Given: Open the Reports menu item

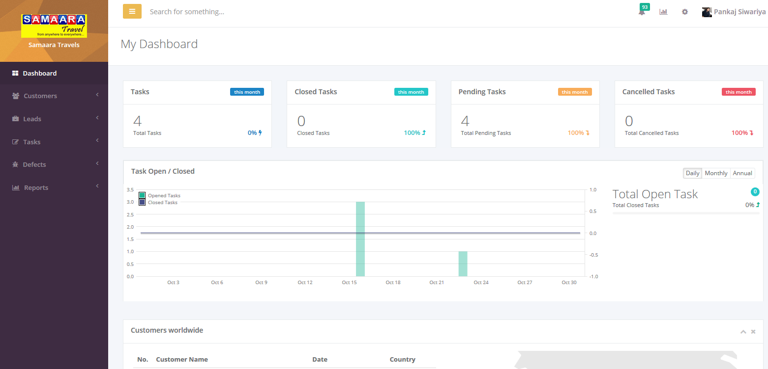Looking at the screenshot, I should point(36,187).
